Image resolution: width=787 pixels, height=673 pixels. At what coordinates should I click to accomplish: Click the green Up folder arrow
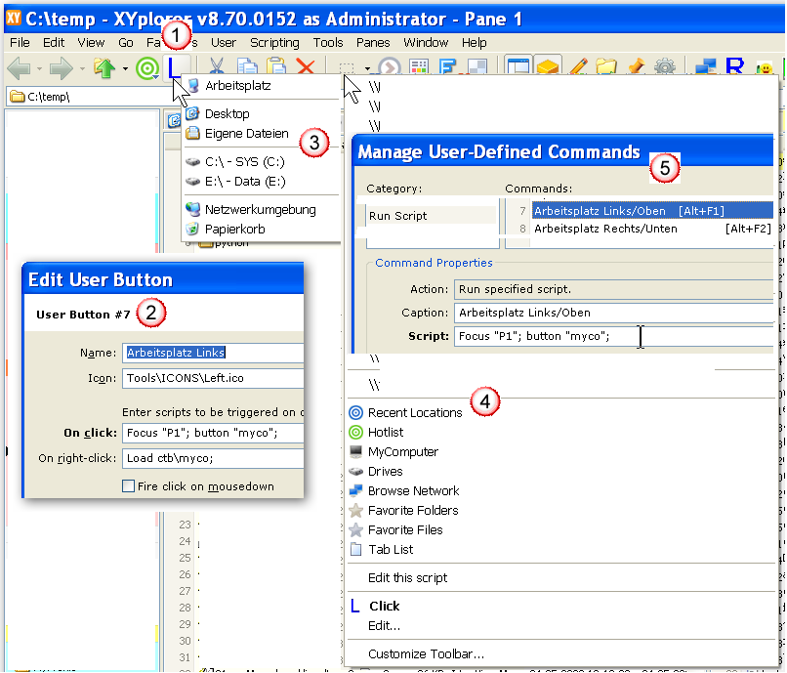(104, 68)
